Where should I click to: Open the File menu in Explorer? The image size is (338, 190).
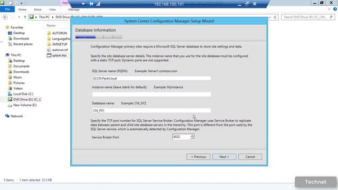7,9
